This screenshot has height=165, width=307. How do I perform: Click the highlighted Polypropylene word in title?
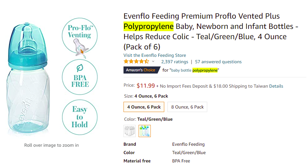pyautogui.click(x=149, y=26)
